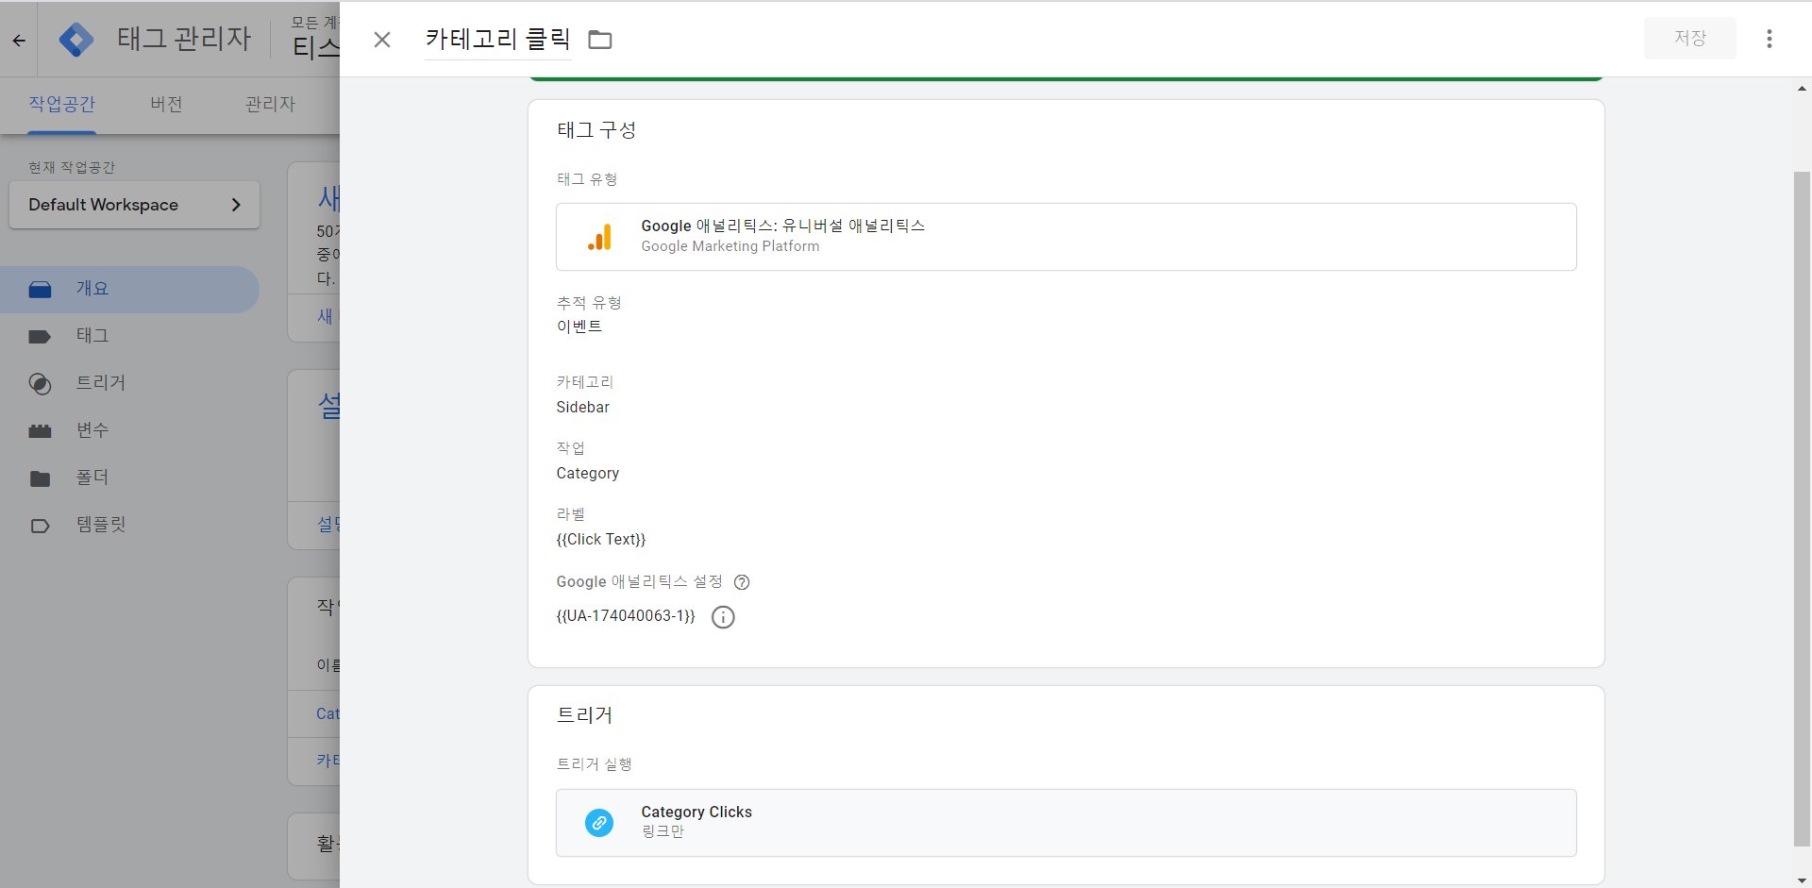Click the 템플릿 template icon in sidebar

40,526
